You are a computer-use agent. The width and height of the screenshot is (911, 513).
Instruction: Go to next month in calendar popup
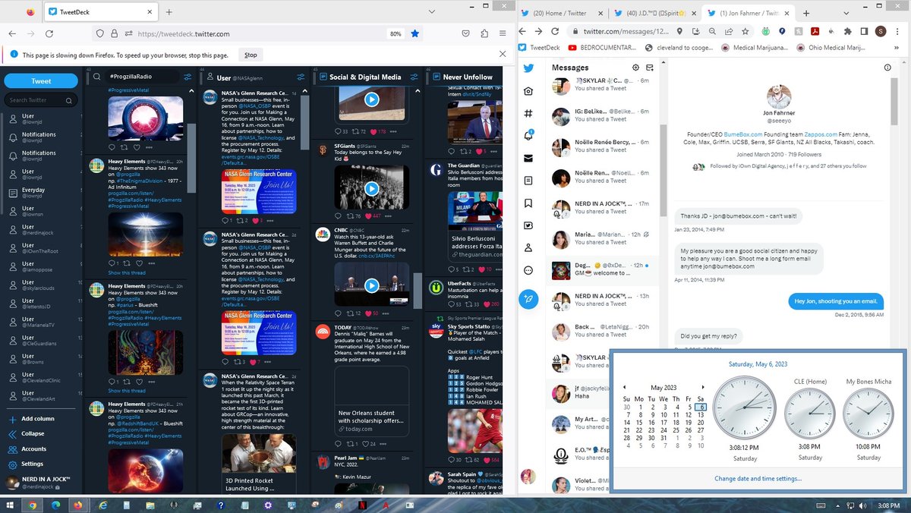703,387
